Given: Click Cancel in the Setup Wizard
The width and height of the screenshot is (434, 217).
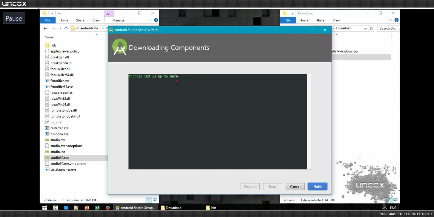Looking at the screenshot, I should click(x=295, y=187).
